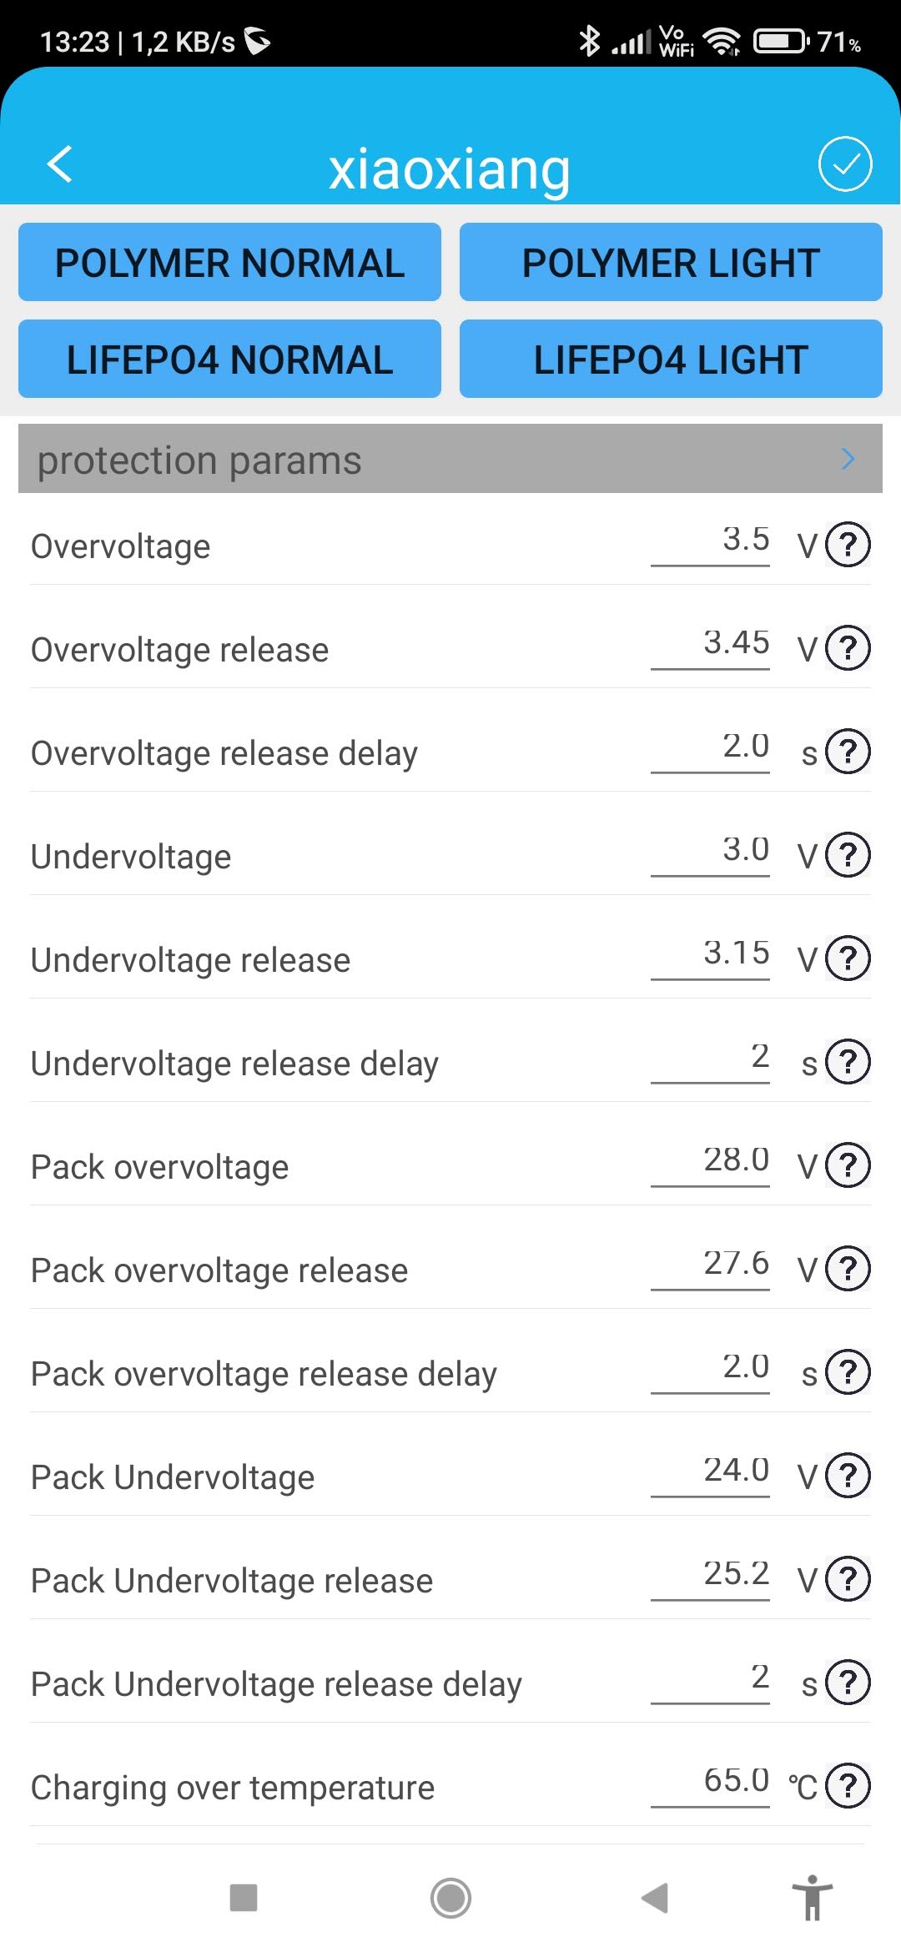Edit the Undervoltage value field
The width and height of the screenshot is (901, 1952).
(711, 852)
